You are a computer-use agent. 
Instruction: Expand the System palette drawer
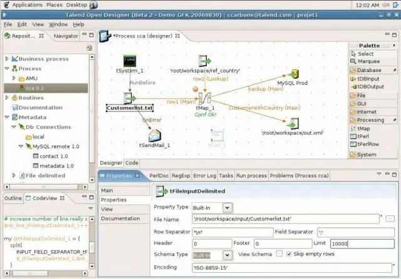pyautogui.click(x=373, y=155)
